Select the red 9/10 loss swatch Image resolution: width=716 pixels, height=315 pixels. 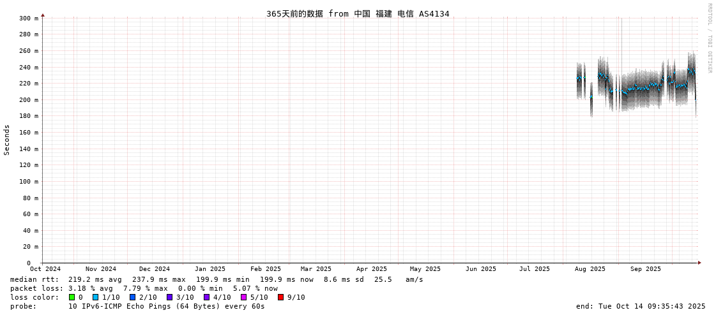pos(280,297)
